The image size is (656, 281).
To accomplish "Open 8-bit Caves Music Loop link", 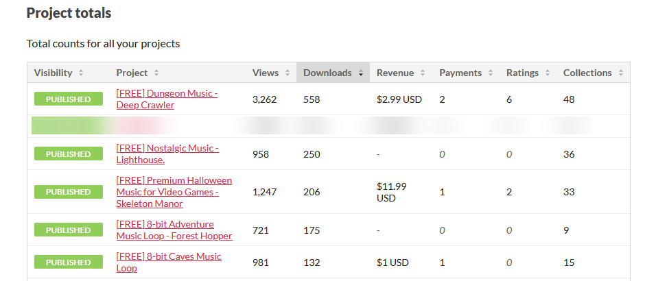I will 169,262.
